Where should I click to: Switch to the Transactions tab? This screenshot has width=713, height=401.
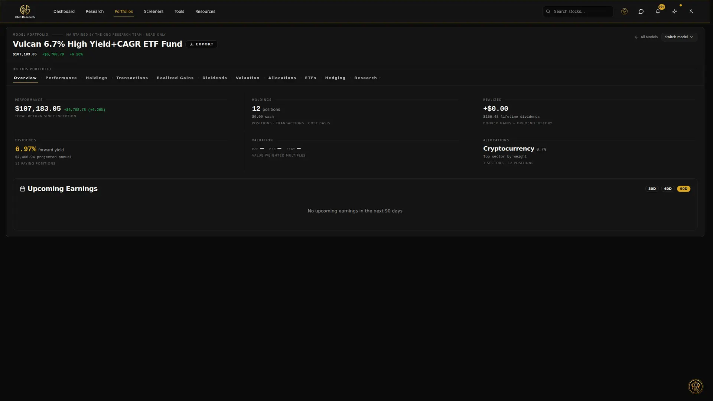coord(132,78)
